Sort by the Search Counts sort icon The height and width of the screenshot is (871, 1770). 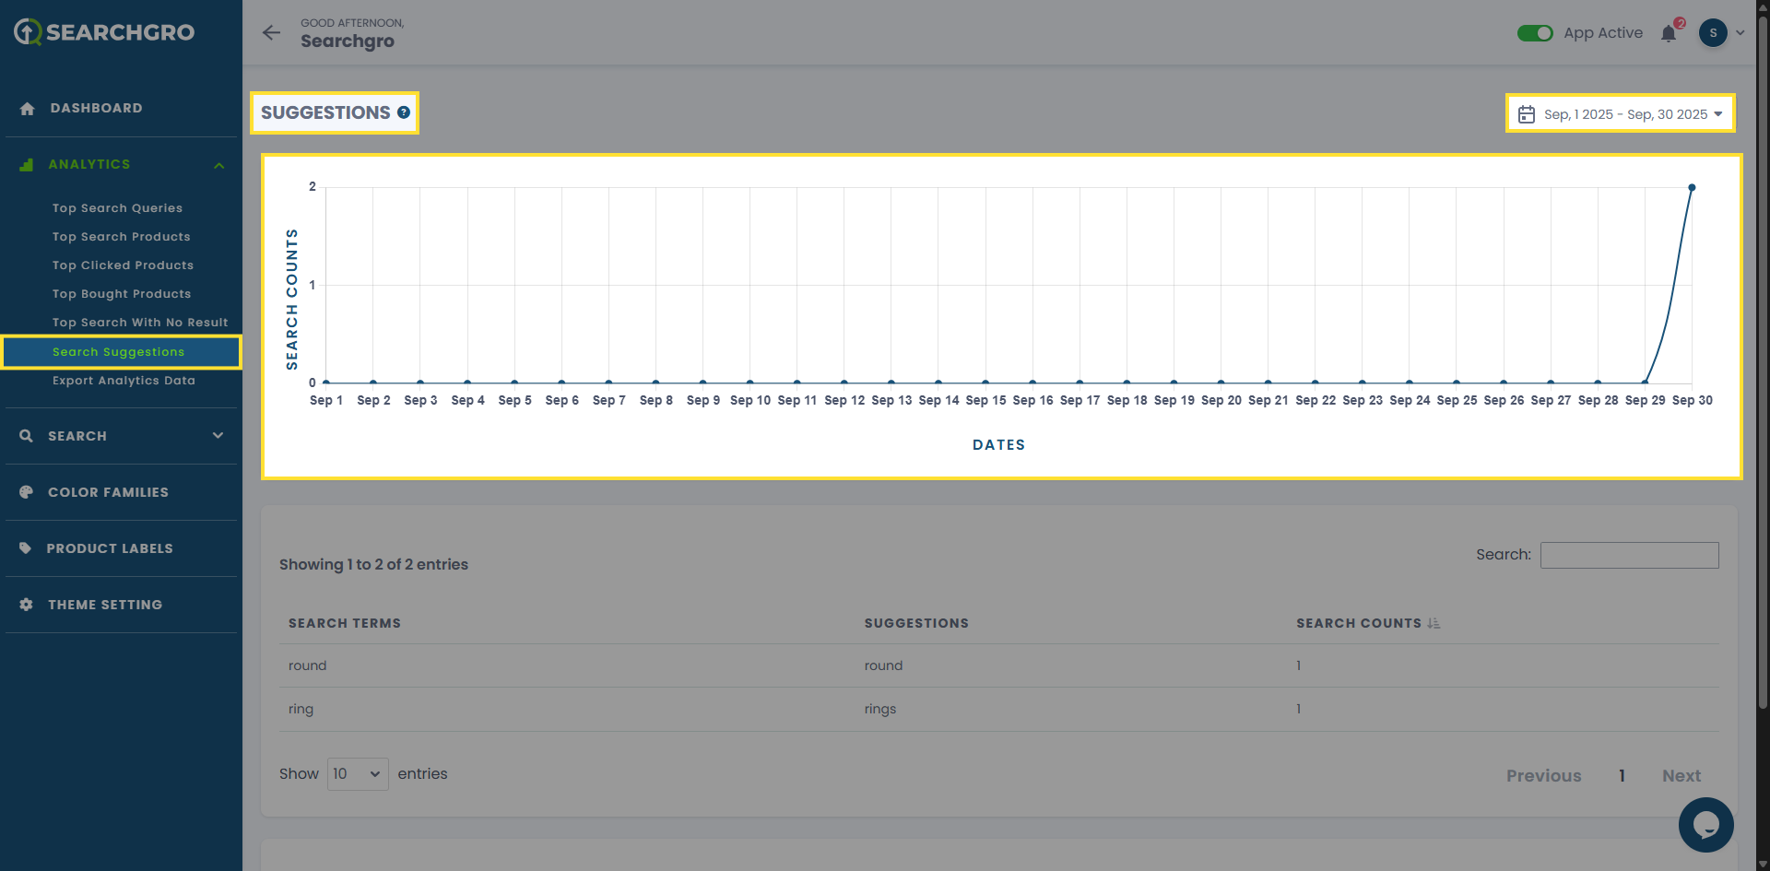[x=1434, y=624]
